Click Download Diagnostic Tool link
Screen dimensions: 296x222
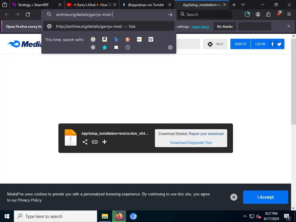pos(191,143)
